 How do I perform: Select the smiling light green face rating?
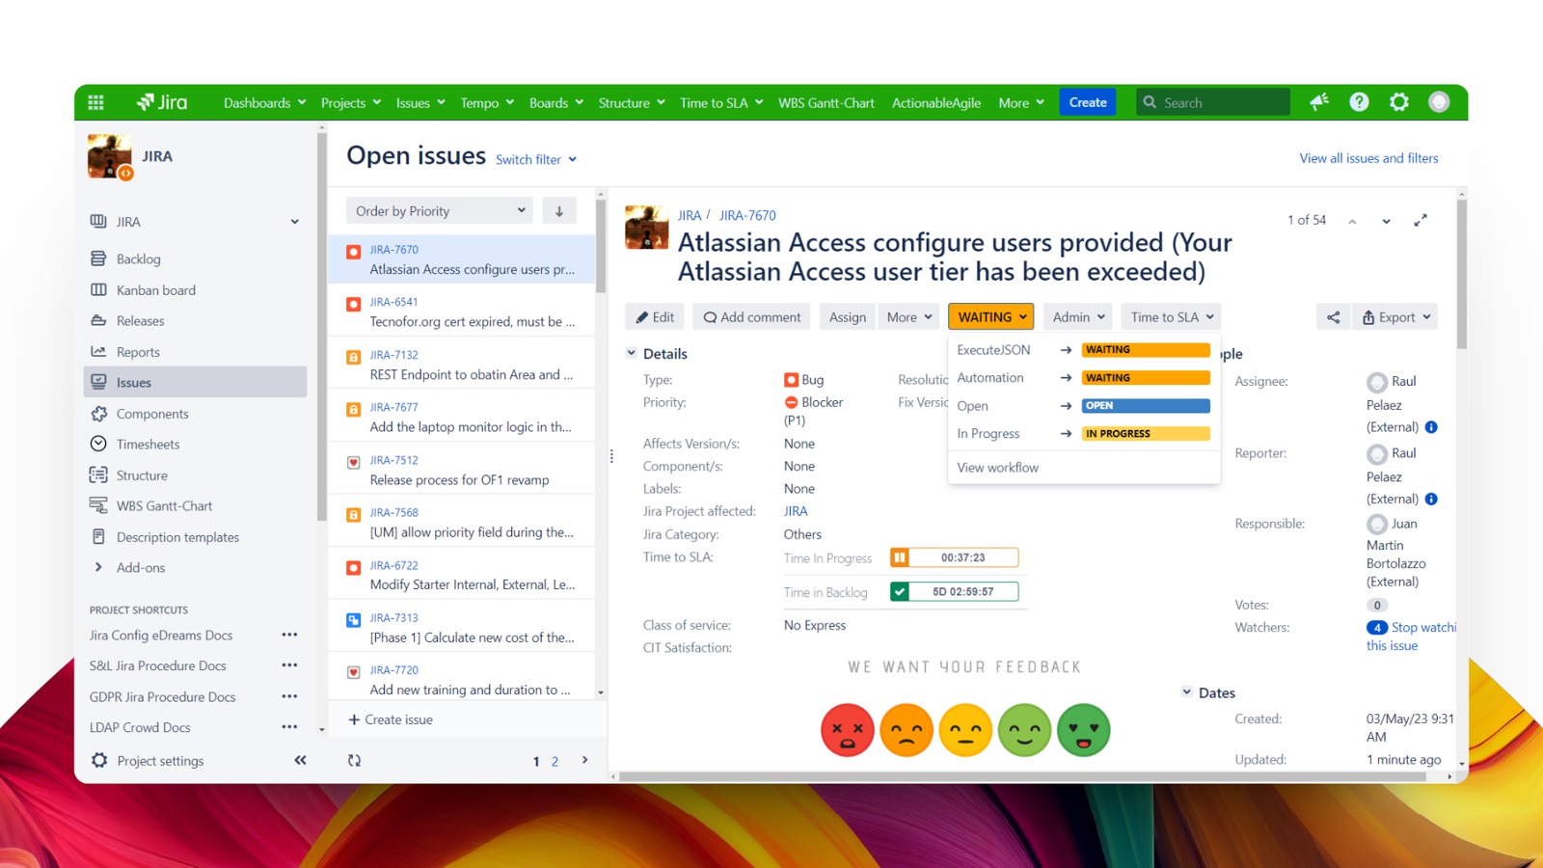(x=1024, y=730)
